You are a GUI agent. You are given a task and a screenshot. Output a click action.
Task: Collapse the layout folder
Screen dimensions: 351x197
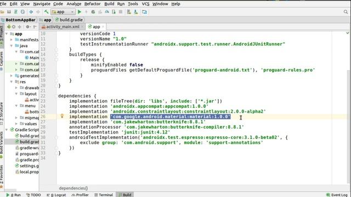16,94
